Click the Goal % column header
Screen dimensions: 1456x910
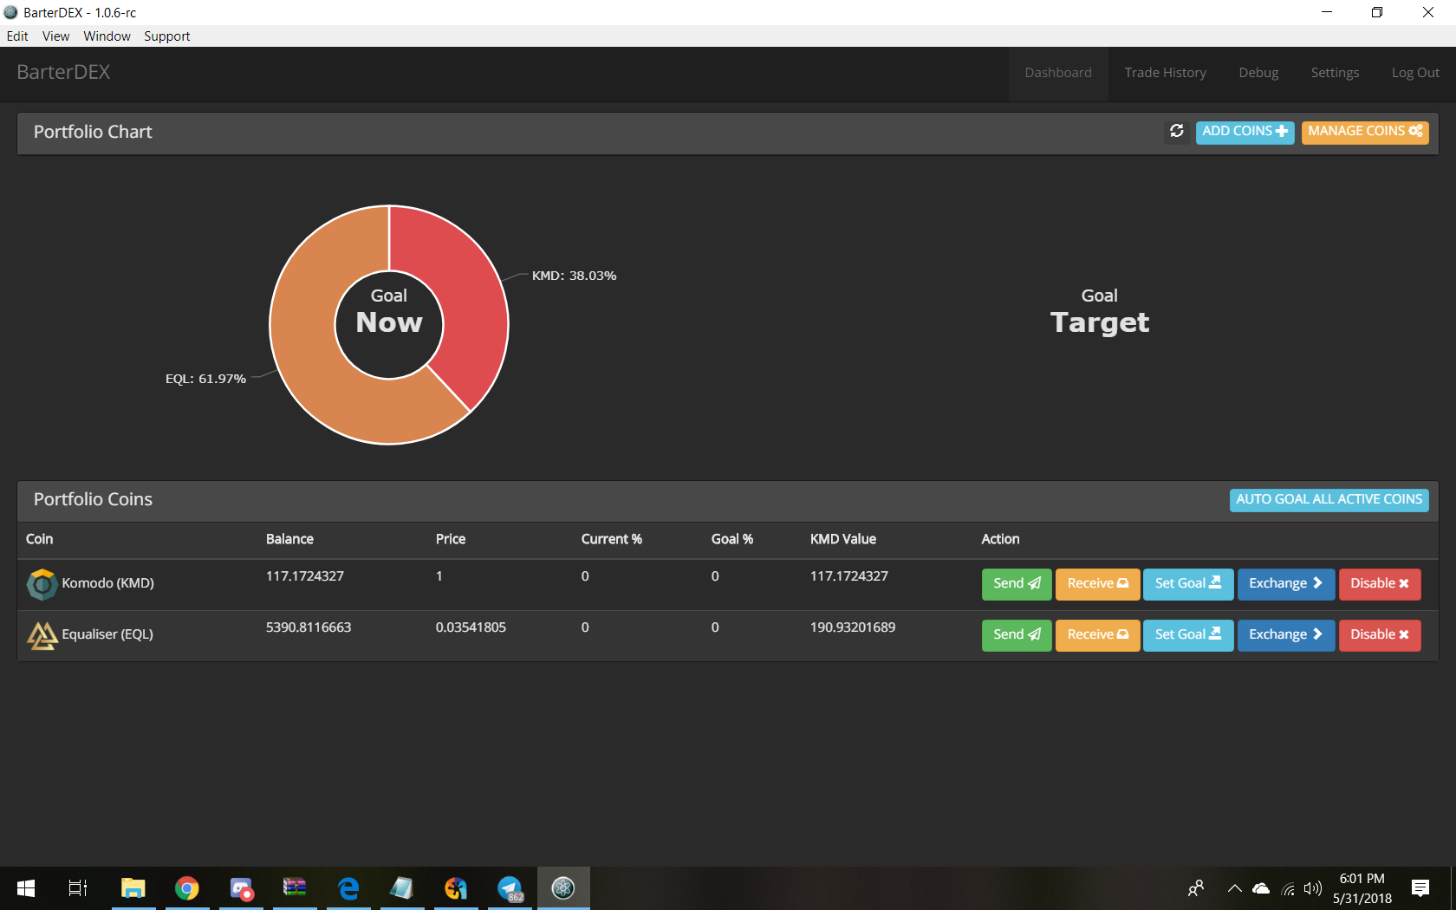[732, 539]
